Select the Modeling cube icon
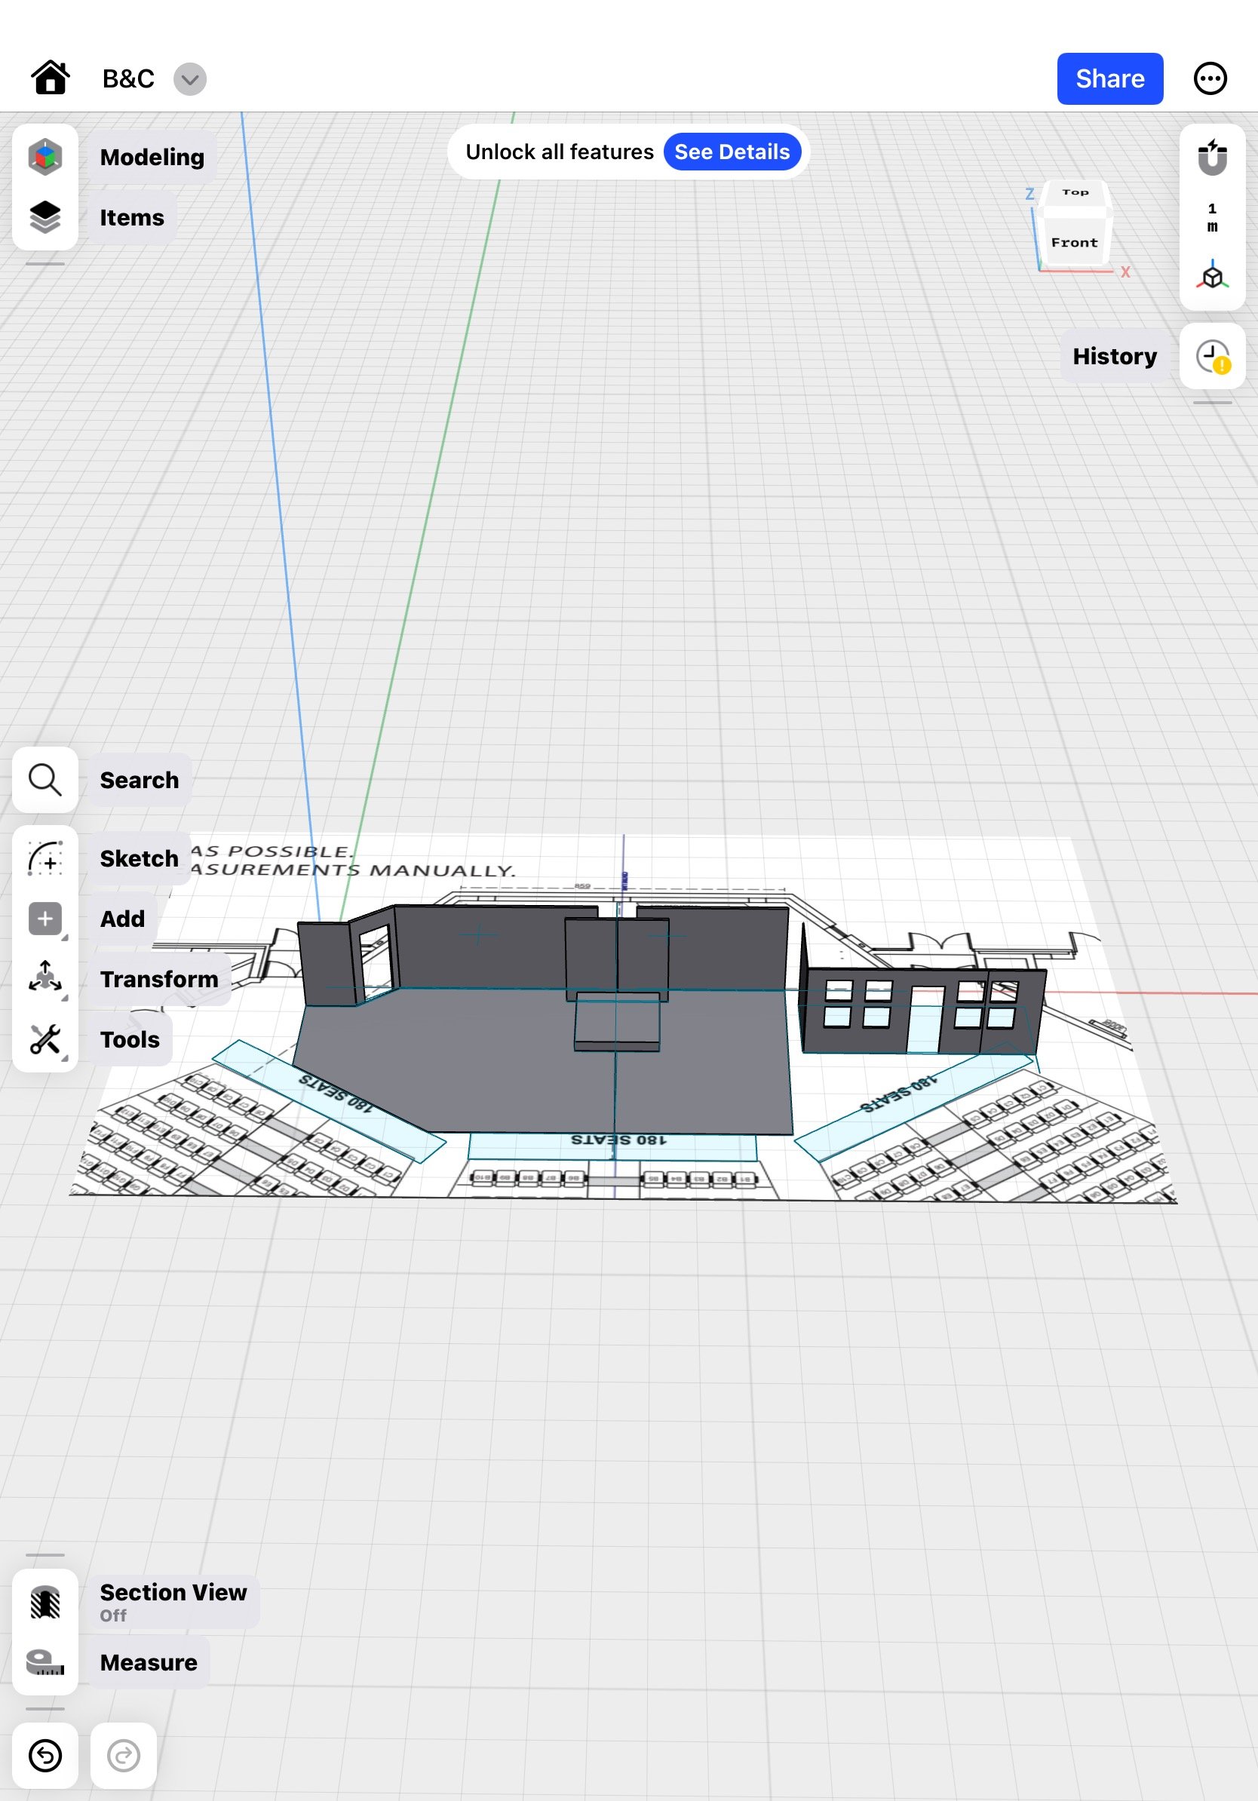1258x1801 pixels. click(x=44, y=156)
